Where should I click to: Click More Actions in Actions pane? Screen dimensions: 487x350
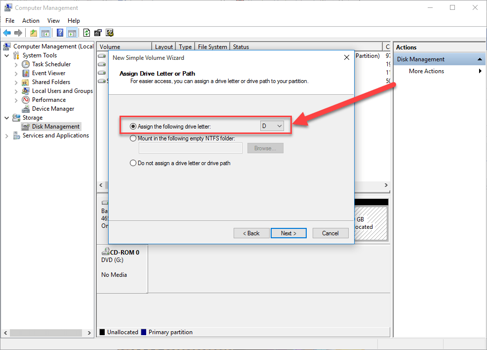tap(426, 71)
